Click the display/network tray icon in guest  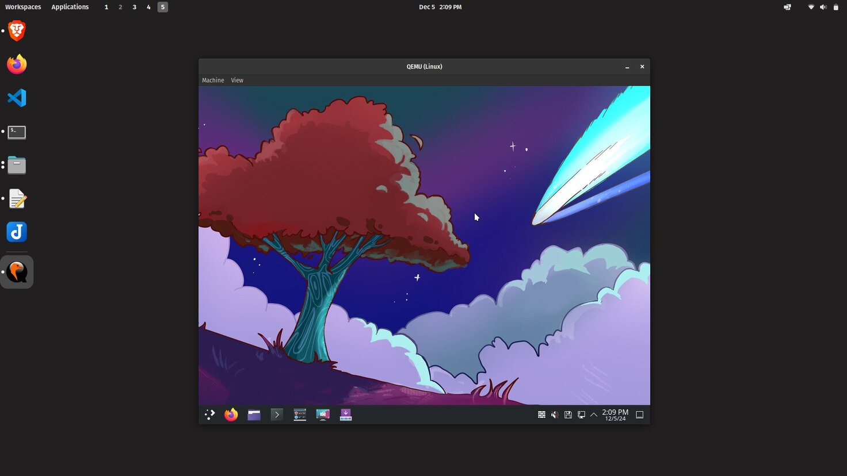pyautogui.click(x=581, y=414)
